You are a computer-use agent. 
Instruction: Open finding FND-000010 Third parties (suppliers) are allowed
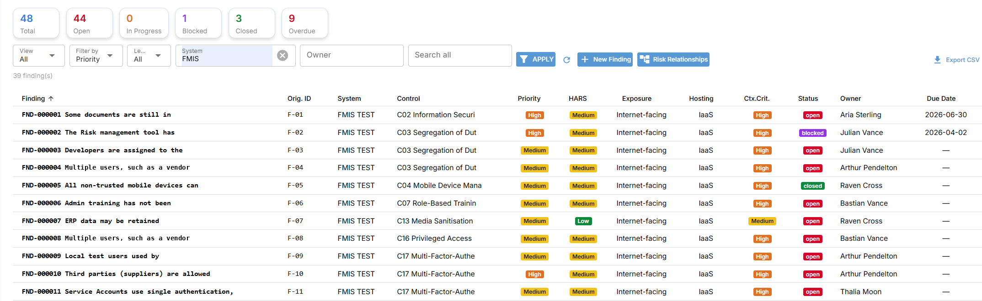116,274
